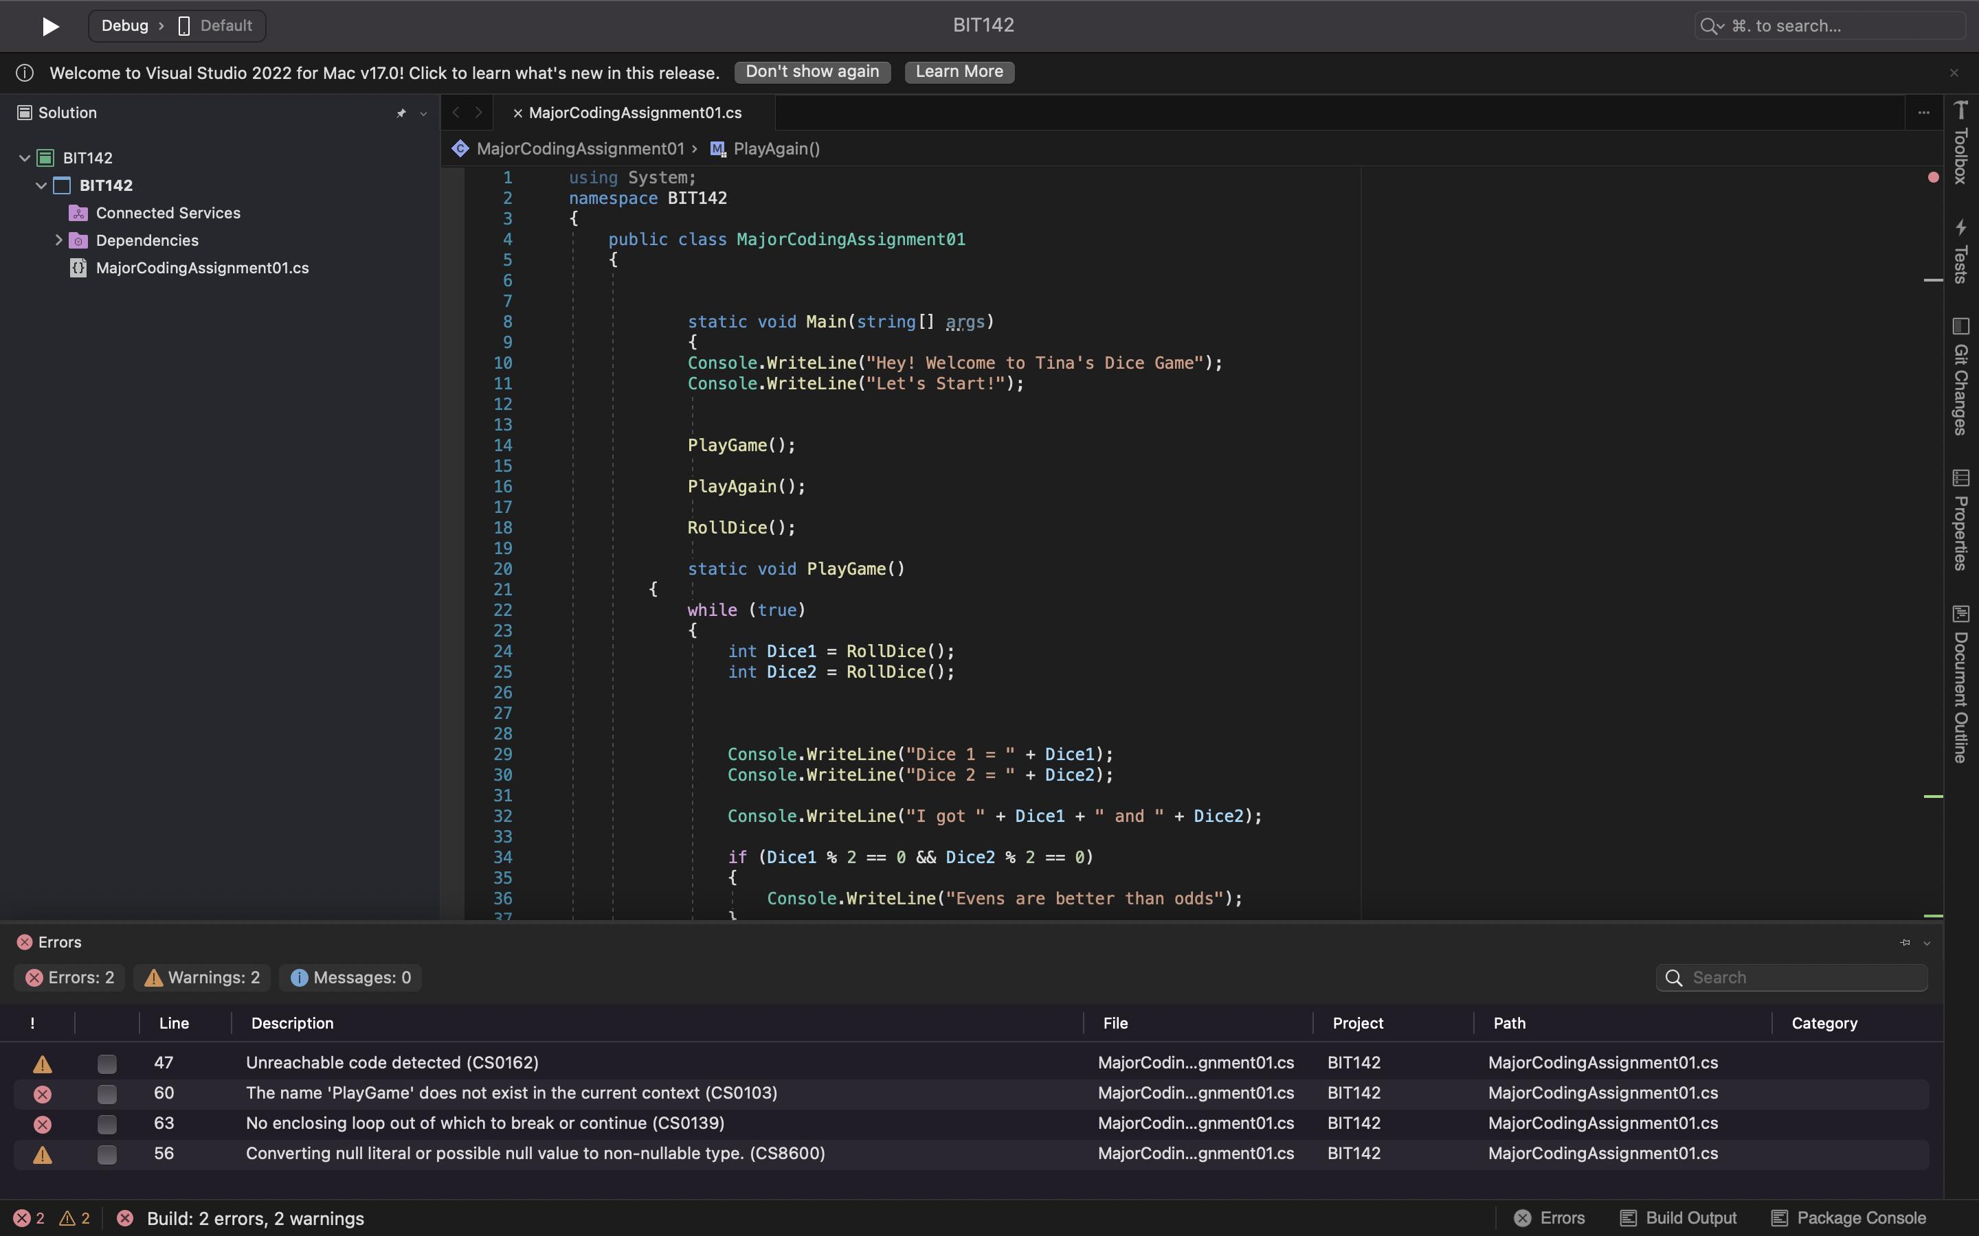Open the Document Outline side panel
1979x1236 pixels.
[x=1960, y=684]
